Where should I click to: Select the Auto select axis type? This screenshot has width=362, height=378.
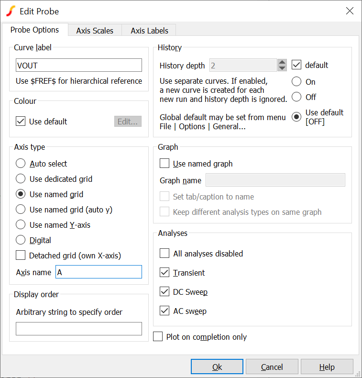pos(21,164)
